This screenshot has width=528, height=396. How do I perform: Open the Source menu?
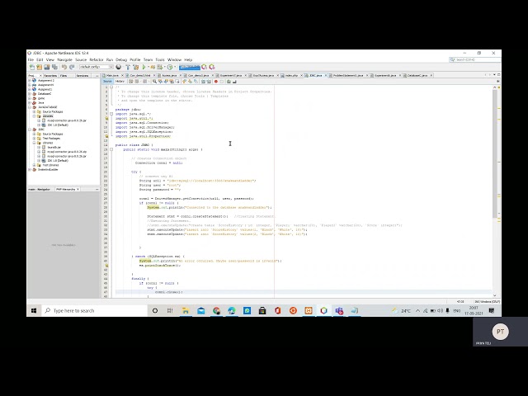click(81, 59)
